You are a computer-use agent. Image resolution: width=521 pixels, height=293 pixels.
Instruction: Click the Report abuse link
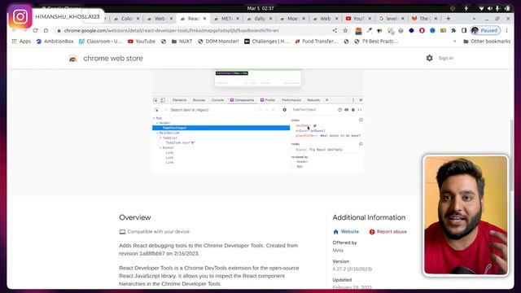pos(387,231)
